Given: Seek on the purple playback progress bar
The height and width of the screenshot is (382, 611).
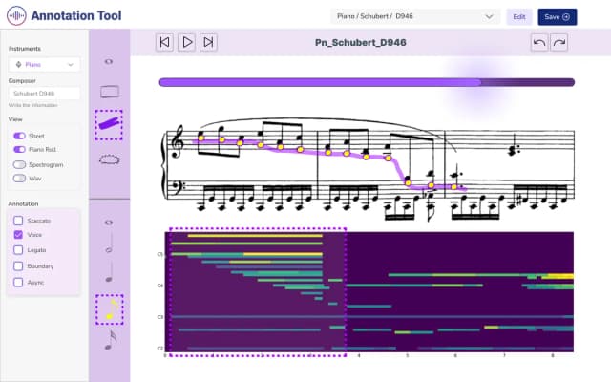Looking at the screenshot, I should pos(367,82).
